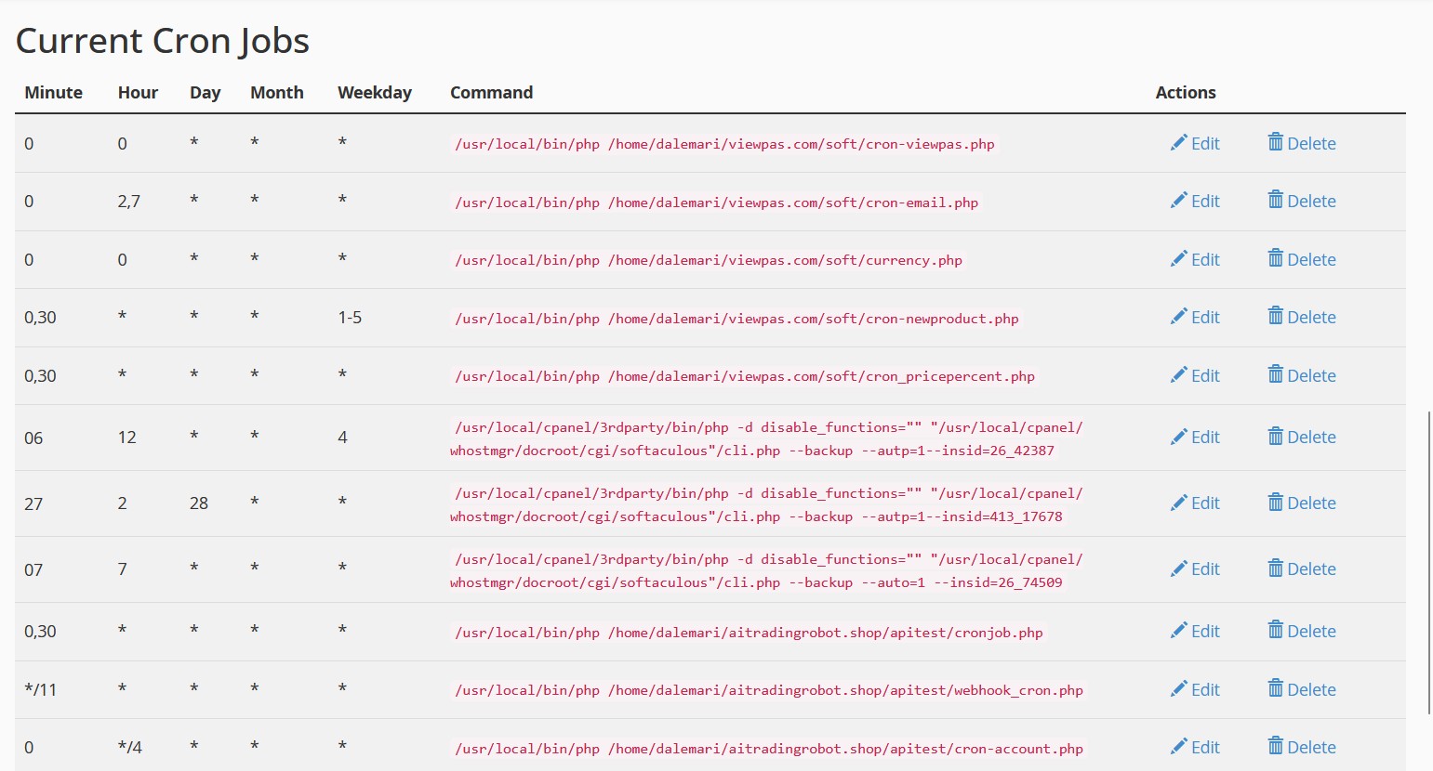Delete the cron-email.php cron job

(1302, 201)
